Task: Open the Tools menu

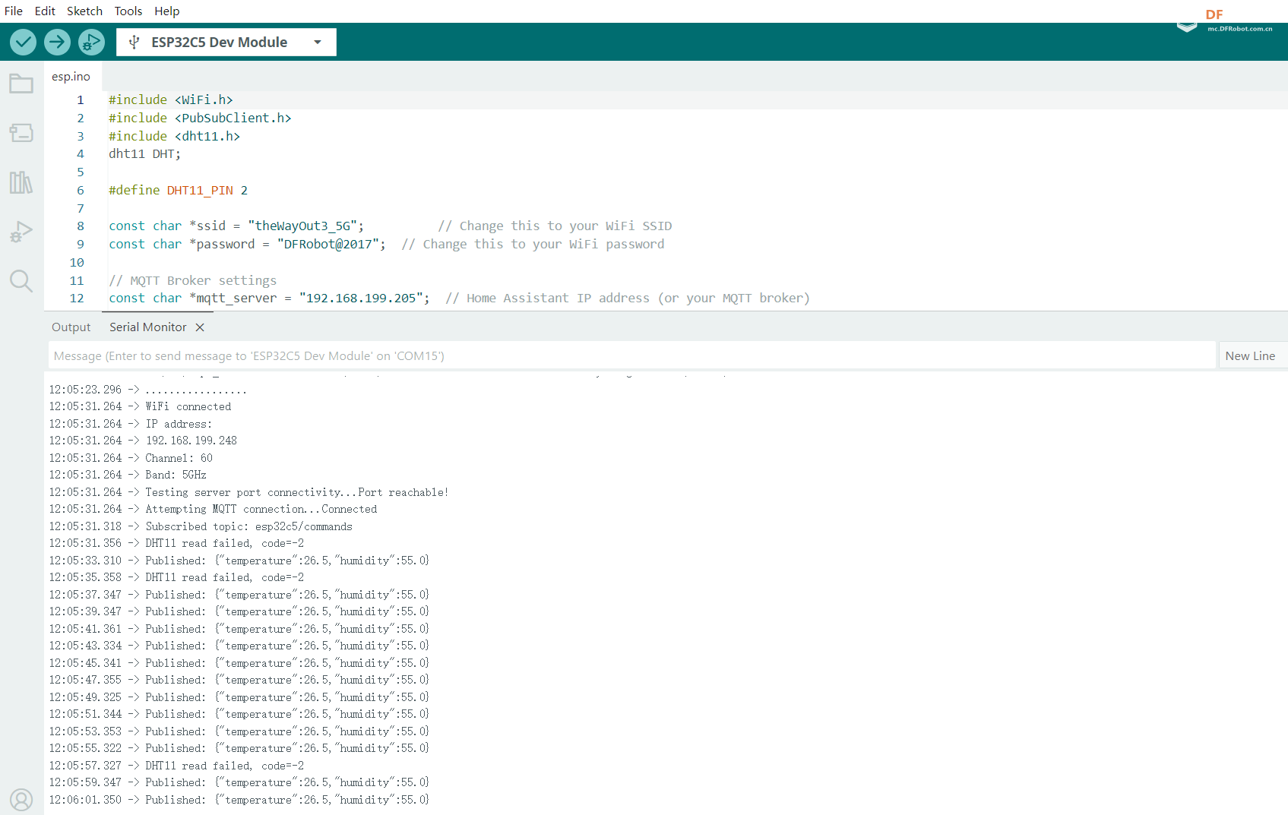Action: click(x=128, y=11)
